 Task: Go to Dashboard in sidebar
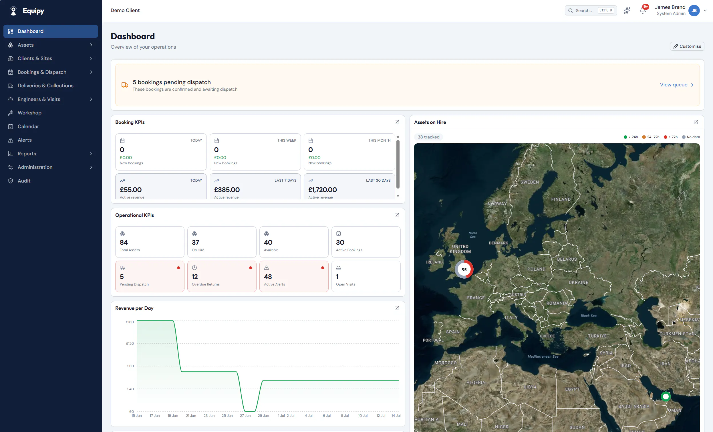point(51,31)
